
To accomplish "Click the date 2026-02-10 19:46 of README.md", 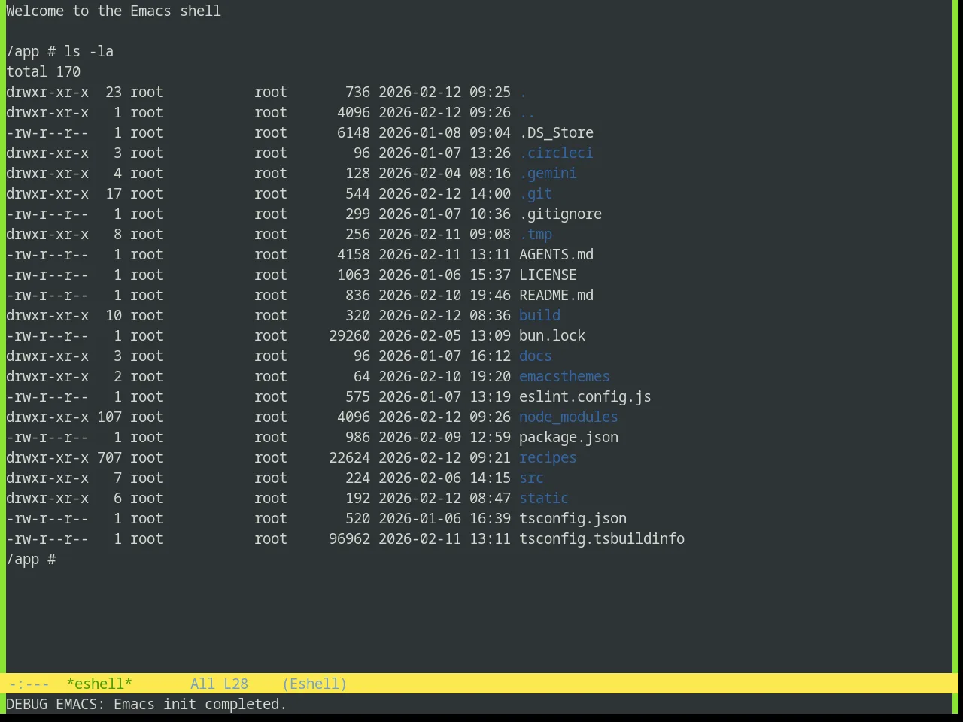I will 445,296.
